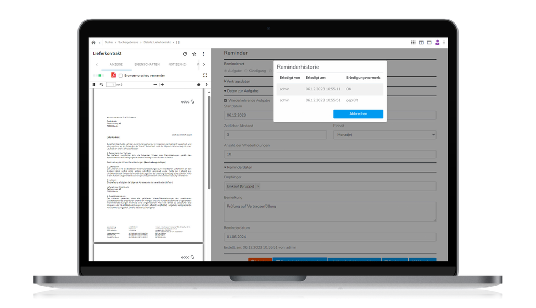Open the three-dot menu beside Lieferkontrakt title
Viewport: 536px width, 308px height.
(x=203, y=54)
